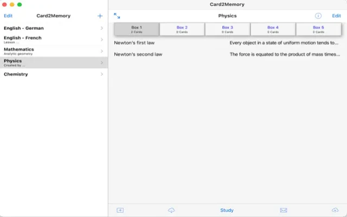Expand chevron beside Chemistry
This screenshot has width=347, height=217.
pyautogui.click(x=102, y=74)
